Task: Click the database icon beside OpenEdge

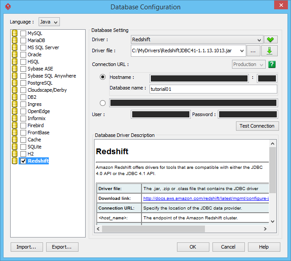Action: (x=15, y=111)
